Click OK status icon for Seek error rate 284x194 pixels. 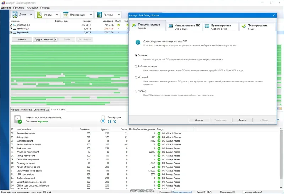[159, 148]
